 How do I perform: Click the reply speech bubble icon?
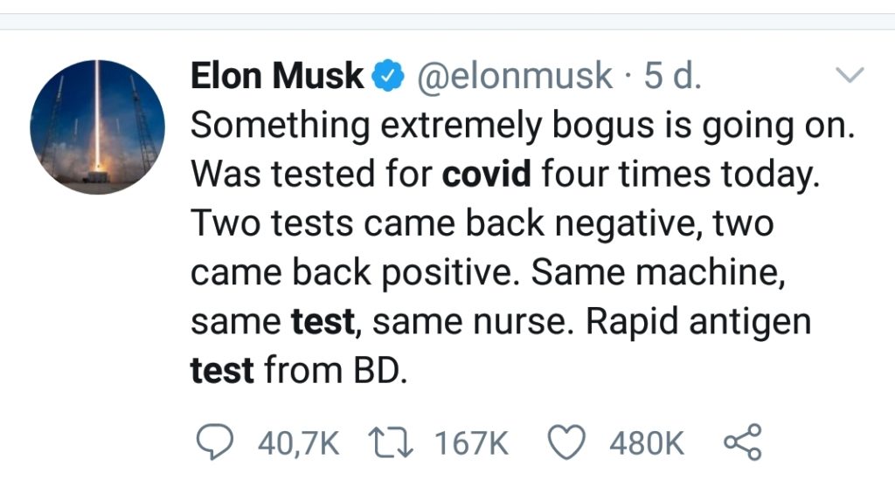pyautogui.click(x=212, y=443)
